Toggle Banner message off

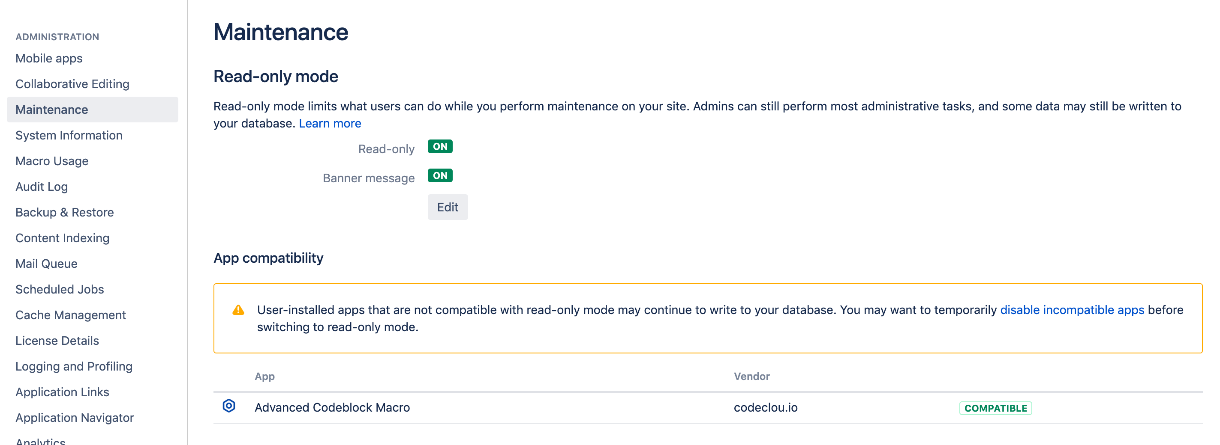pyautogui.click(x=439, y=175)
